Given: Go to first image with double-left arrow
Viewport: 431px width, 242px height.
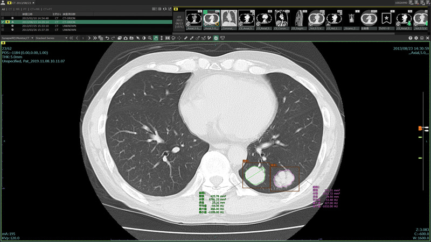Looking at the screenshot, I should [71, 38].
